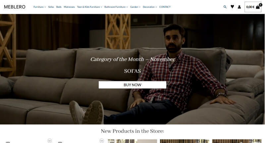Click the BUY NOW button
The width and height of the screenshot is (265, 143).
(x=132, y=85)
